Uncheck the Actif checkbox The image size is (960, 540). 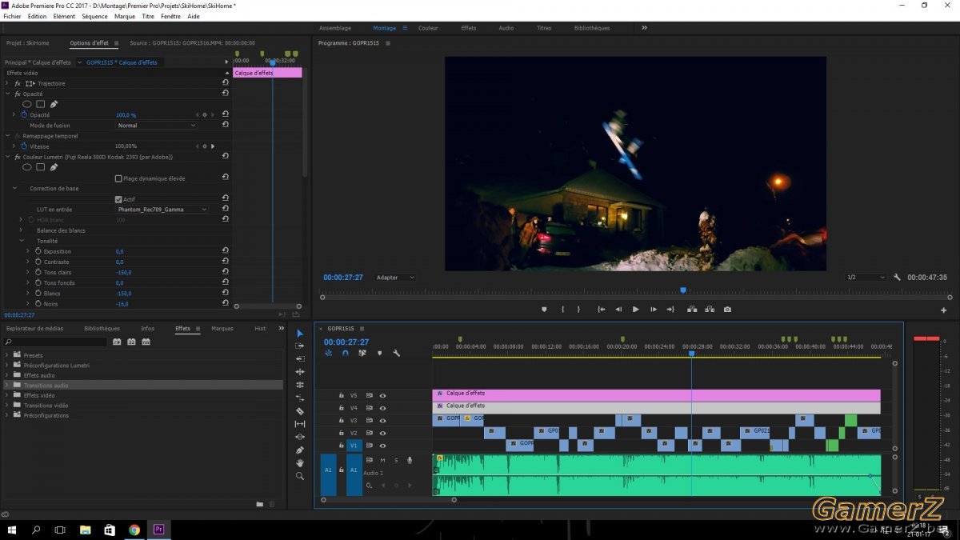pyautogui.click(x=118, y=199)
